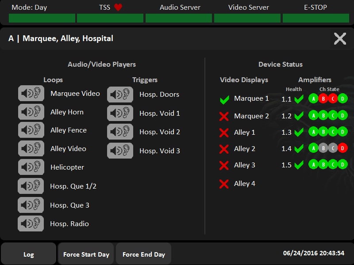Click the red X beside Alley 4
Screen dimensions: 354x265
224,184
